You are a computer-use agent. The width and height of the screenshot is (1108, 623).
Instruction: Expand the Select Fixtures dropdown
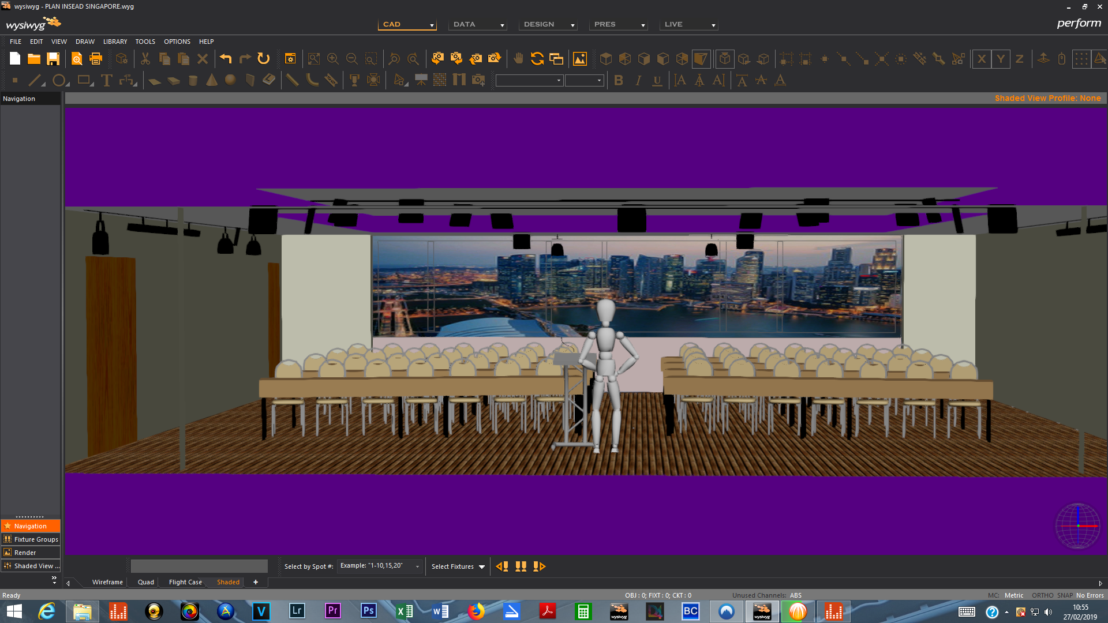482,566
